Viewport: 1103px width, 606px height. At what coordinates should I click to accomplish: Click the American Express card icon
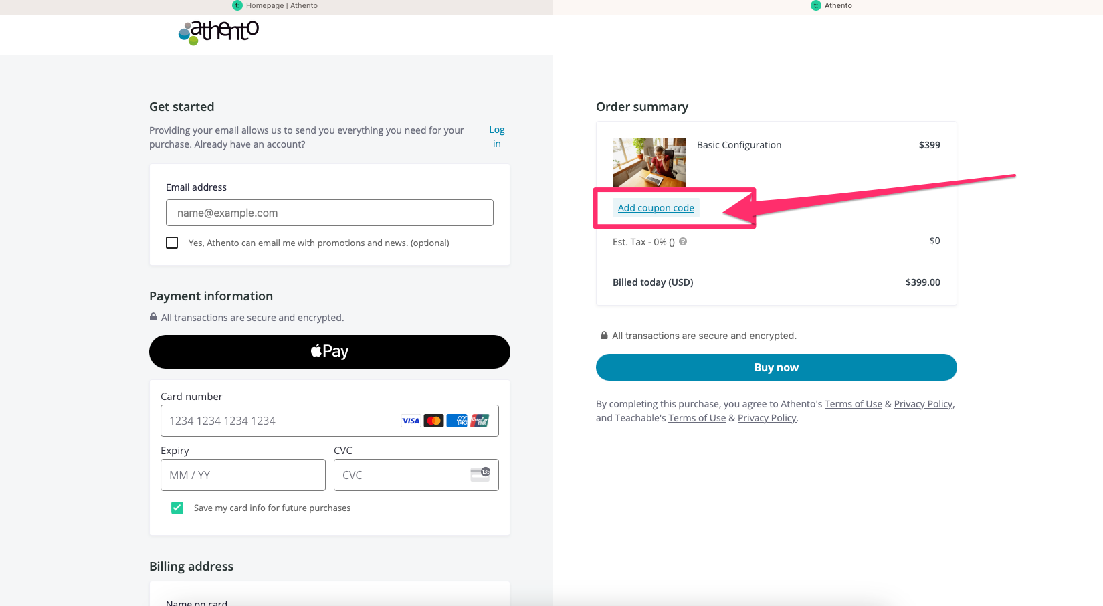457,421
